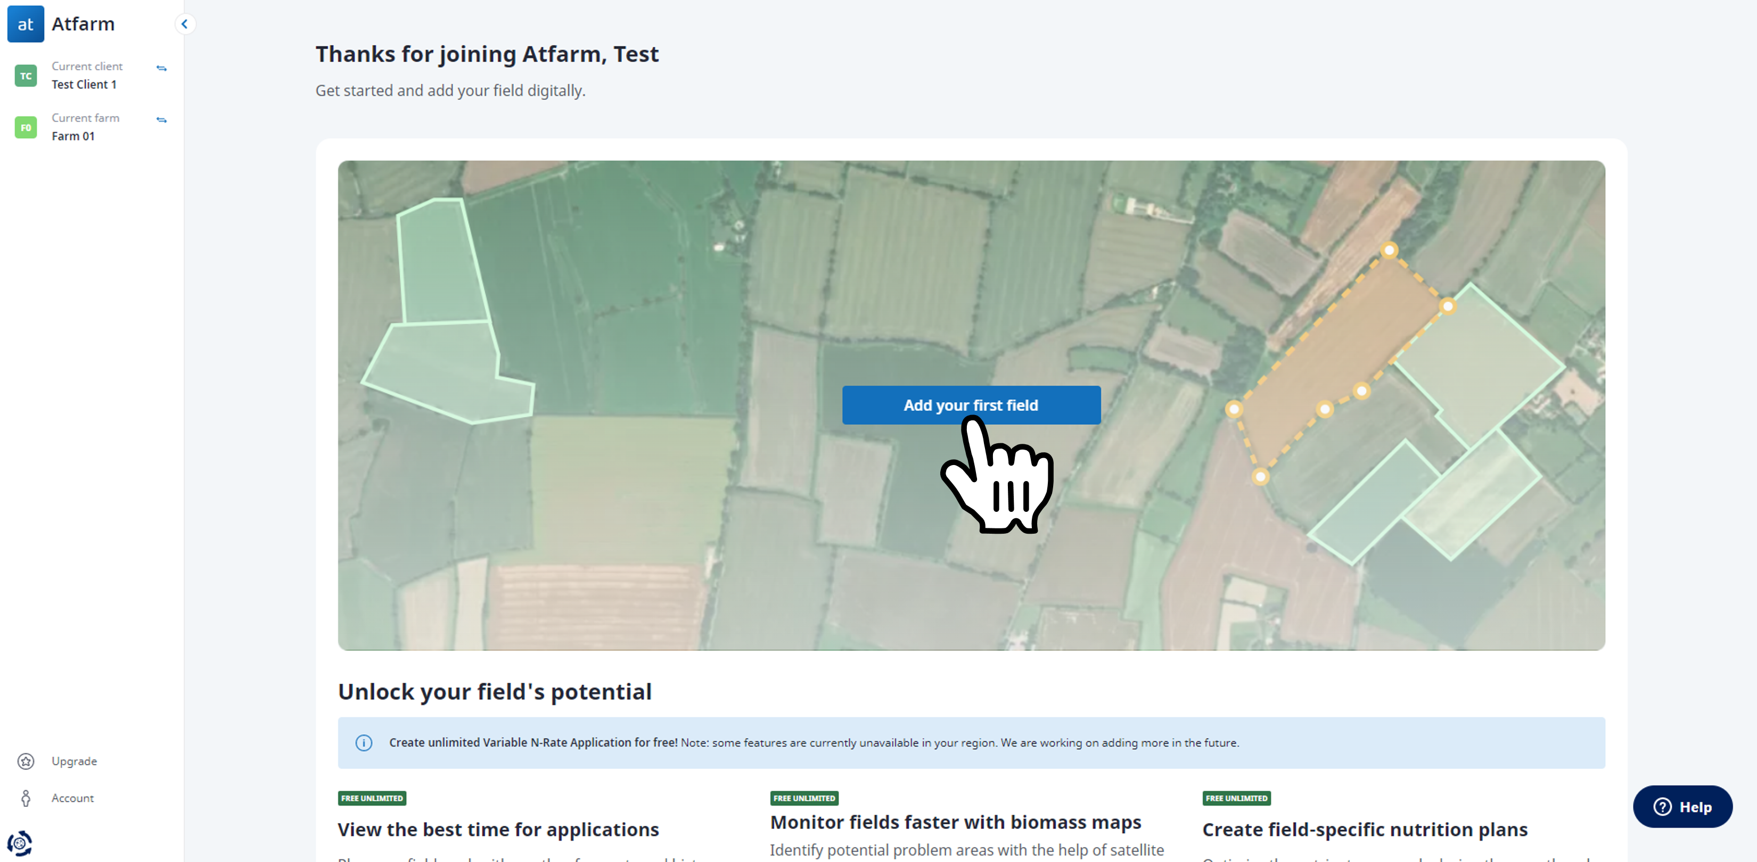Click the Unlock your field's potential heading
The height and width of the screenshot is (862, 1757).
click(x=495, y=692)
